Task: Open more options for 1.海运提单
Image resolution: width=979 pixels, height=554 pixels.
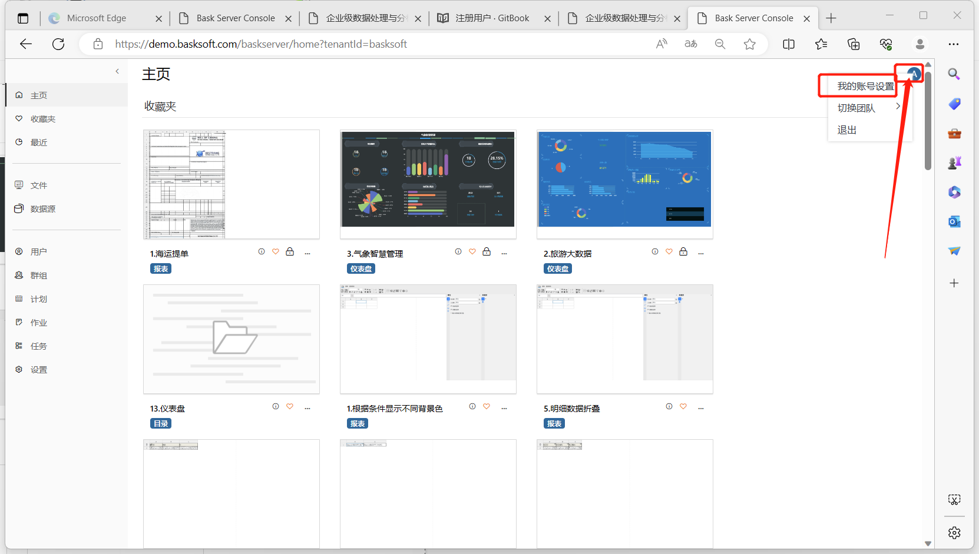Action: click(x=307, y=253)
